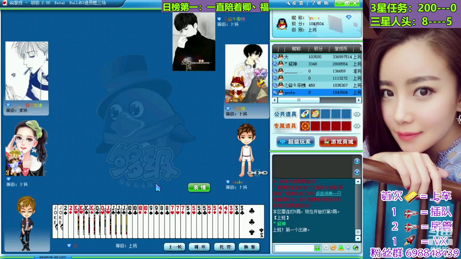Click the cartoon boy avatar in white shorts
Screen dimensions: 461x259
[x=247, y=150]
